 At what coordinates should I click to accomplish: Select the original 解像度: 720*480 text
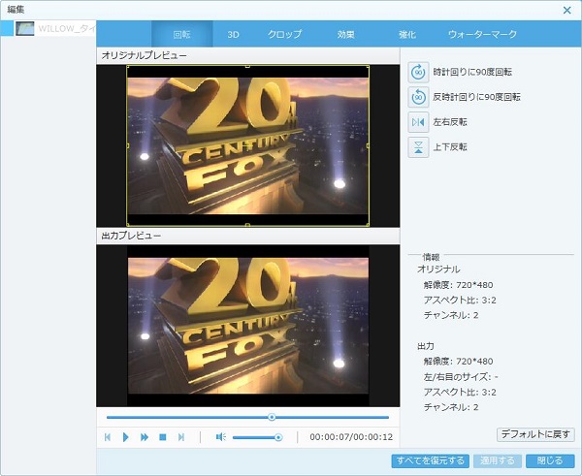click(458, 285)
